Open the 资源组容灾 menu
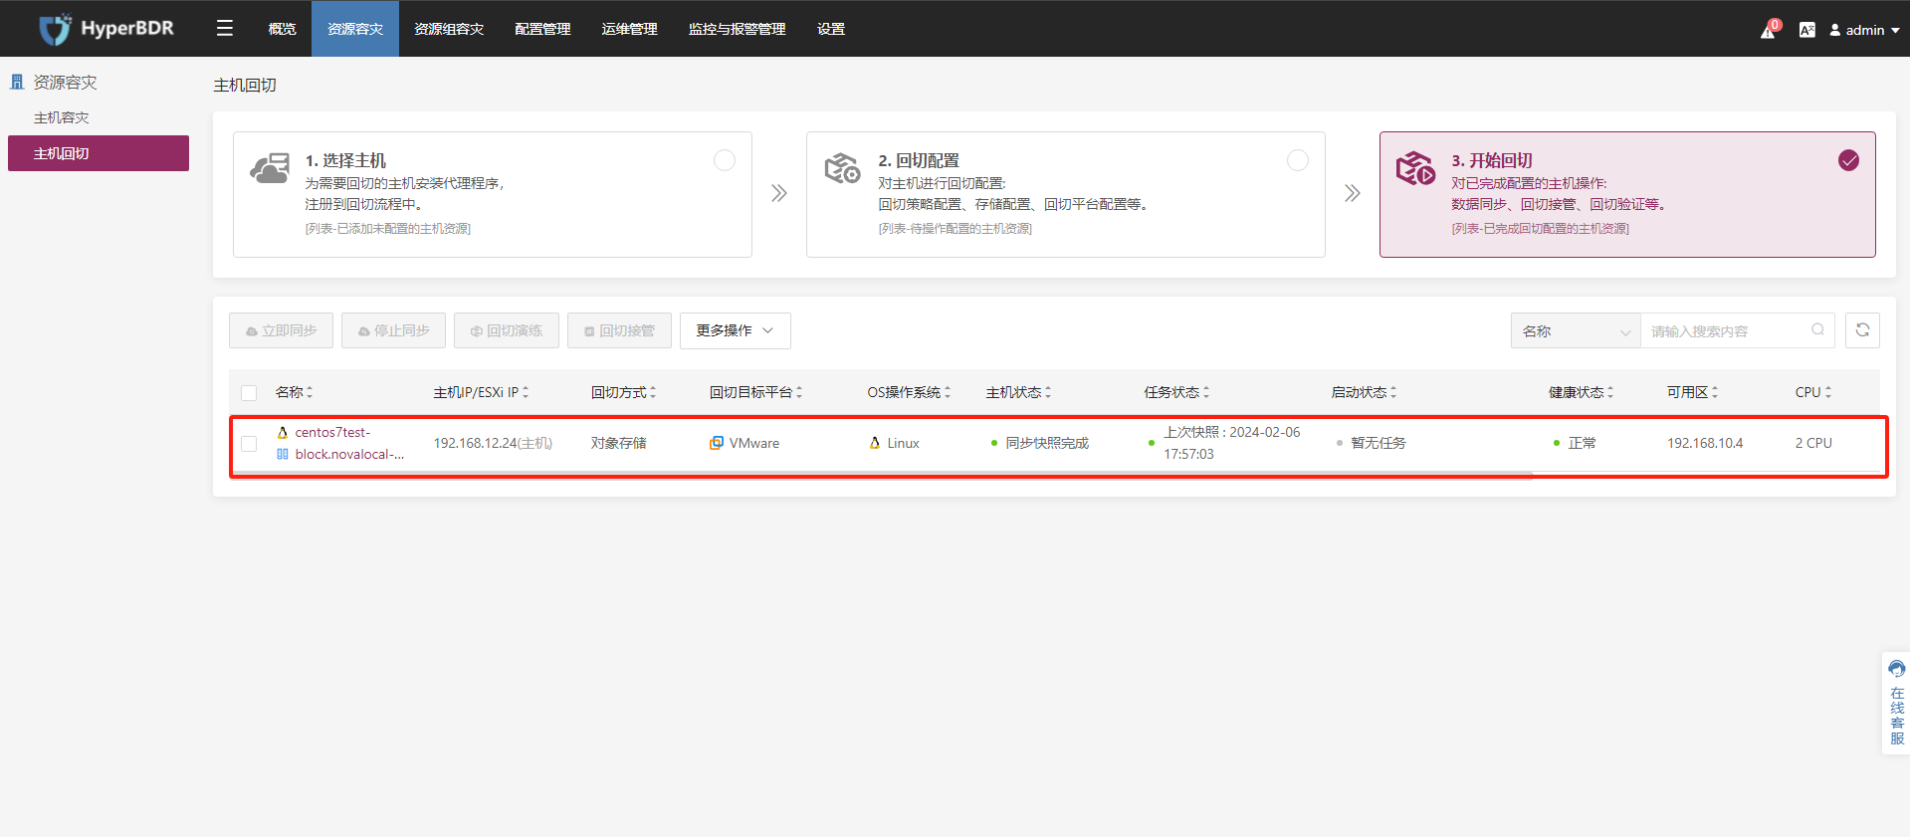1910x837 pixels. pos(449,29)
